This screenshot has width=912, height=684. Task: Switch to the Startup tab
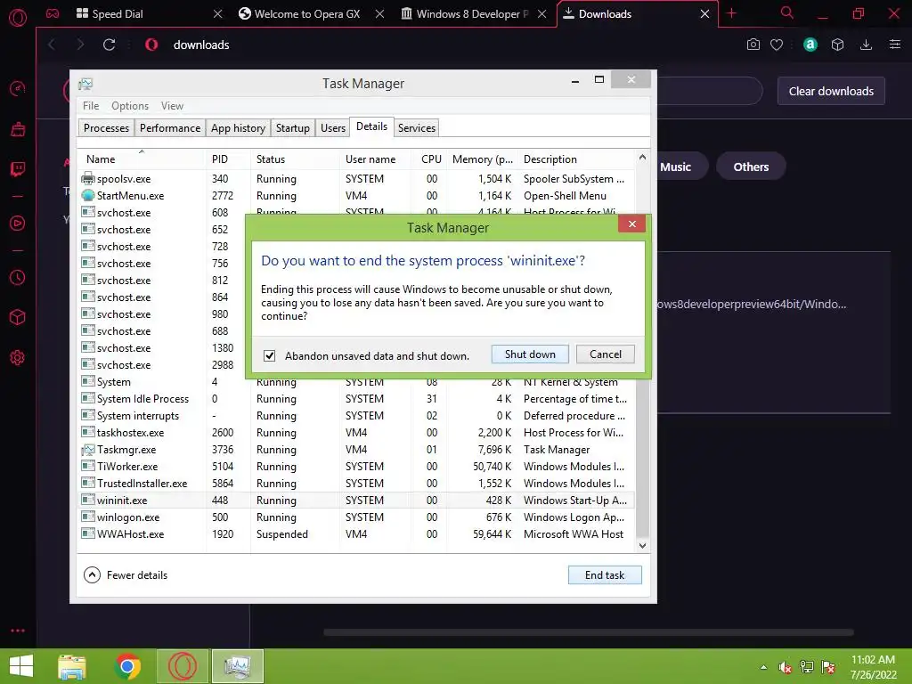(292, 128)
